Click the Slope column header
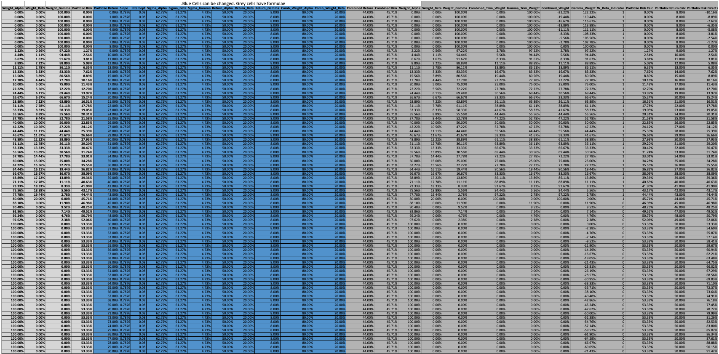The height and width of the screenshot is (354, 719). coord(125,8)
